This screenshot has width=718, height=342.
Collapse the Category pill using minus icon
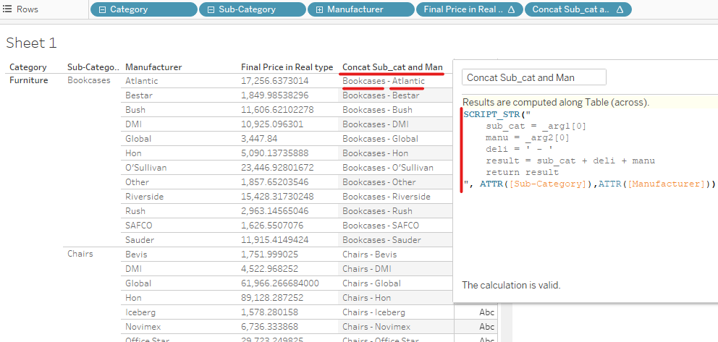point(102,9)
